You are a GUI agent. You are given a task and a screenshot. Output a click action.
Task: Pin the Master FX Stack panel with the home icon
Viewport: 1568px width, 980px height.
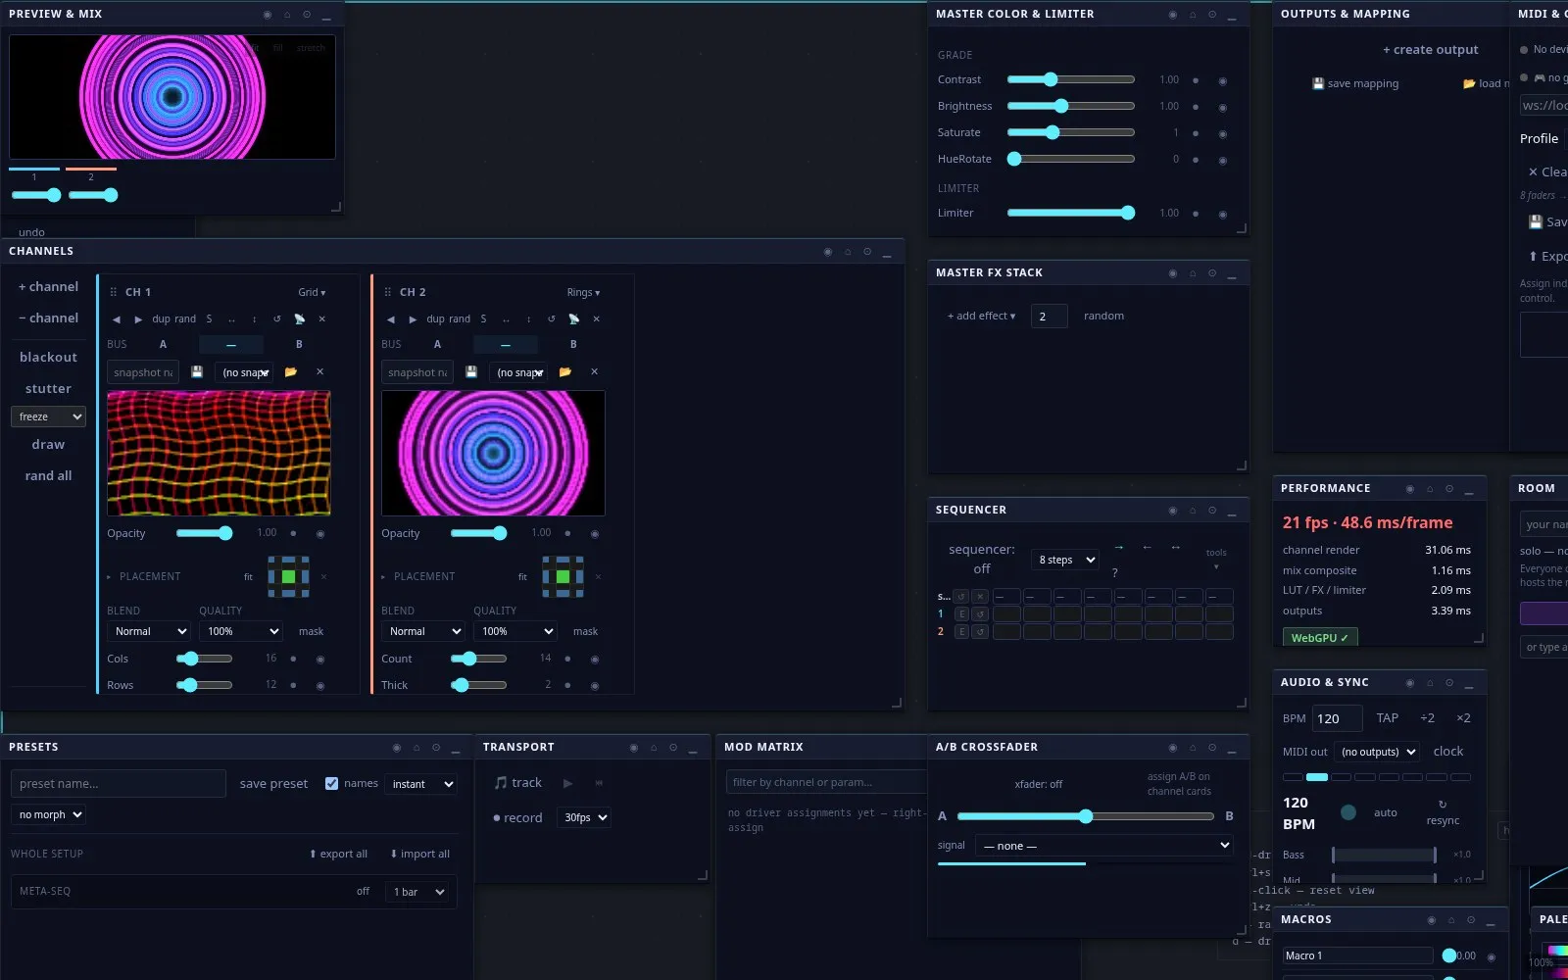coord(1193,273)
